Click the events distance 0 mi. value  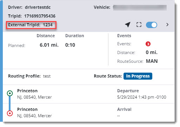click(x=152, y=52)
